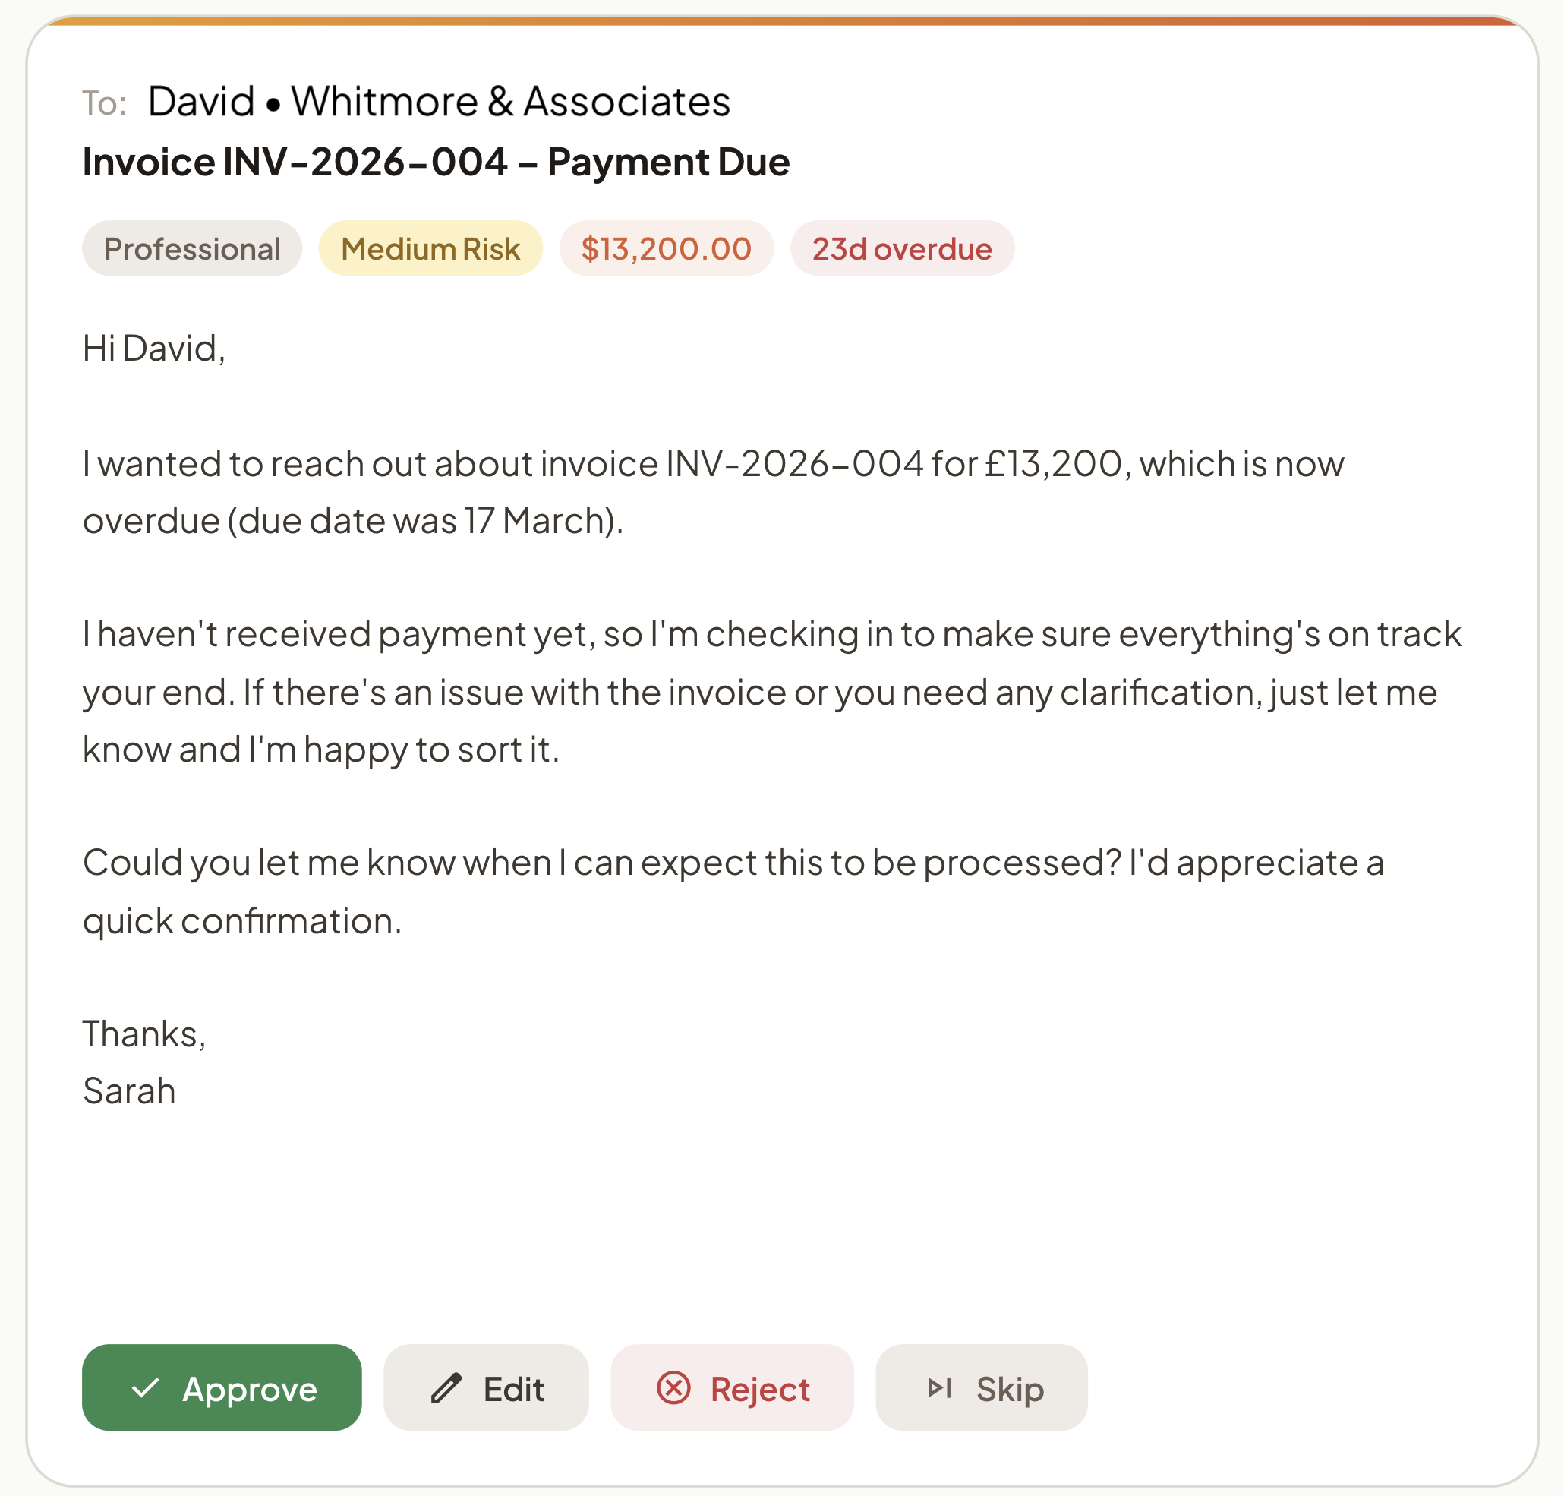
Task: Click the Sarah signature line
Action: (x=129, y=1091)
